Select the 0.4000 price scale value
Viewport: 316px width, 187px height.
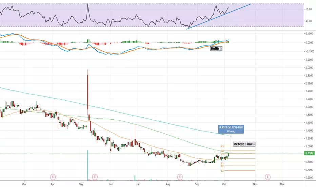pos(309,170)
